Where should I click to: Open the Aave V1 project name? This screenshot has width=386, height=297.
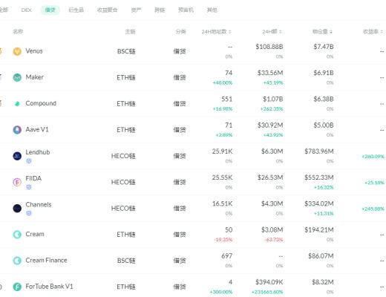[x=37, y=129]
